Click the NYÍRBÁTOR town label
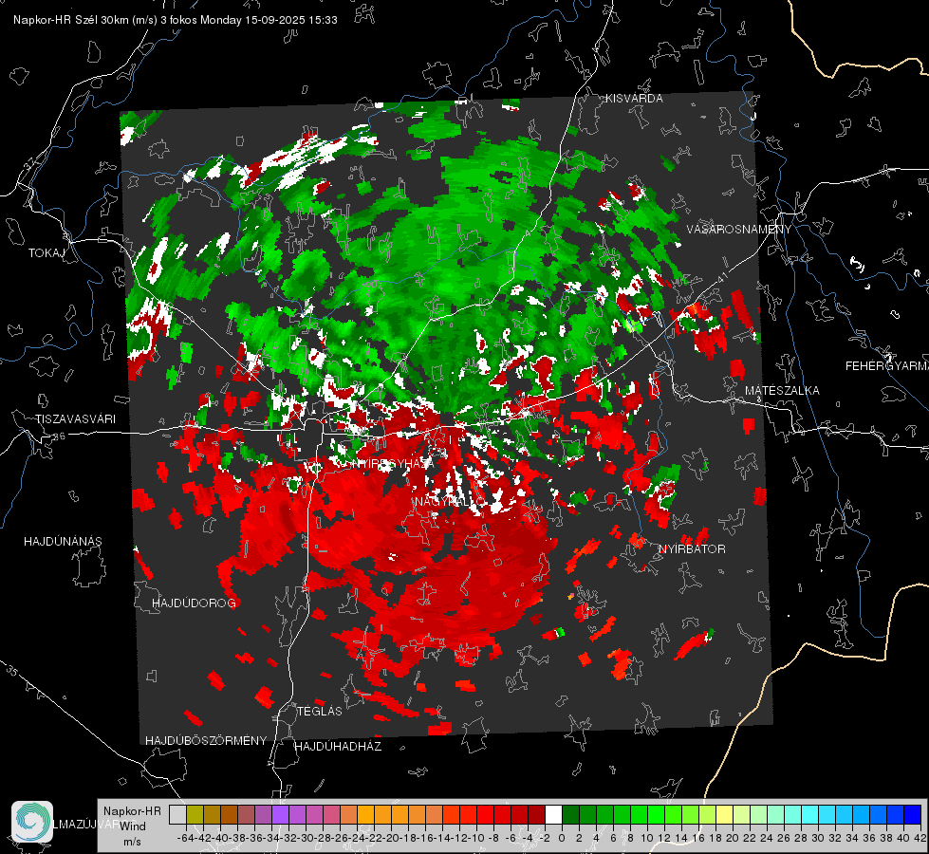The height and width of the screenshot is (854, 929). (692, 548)
